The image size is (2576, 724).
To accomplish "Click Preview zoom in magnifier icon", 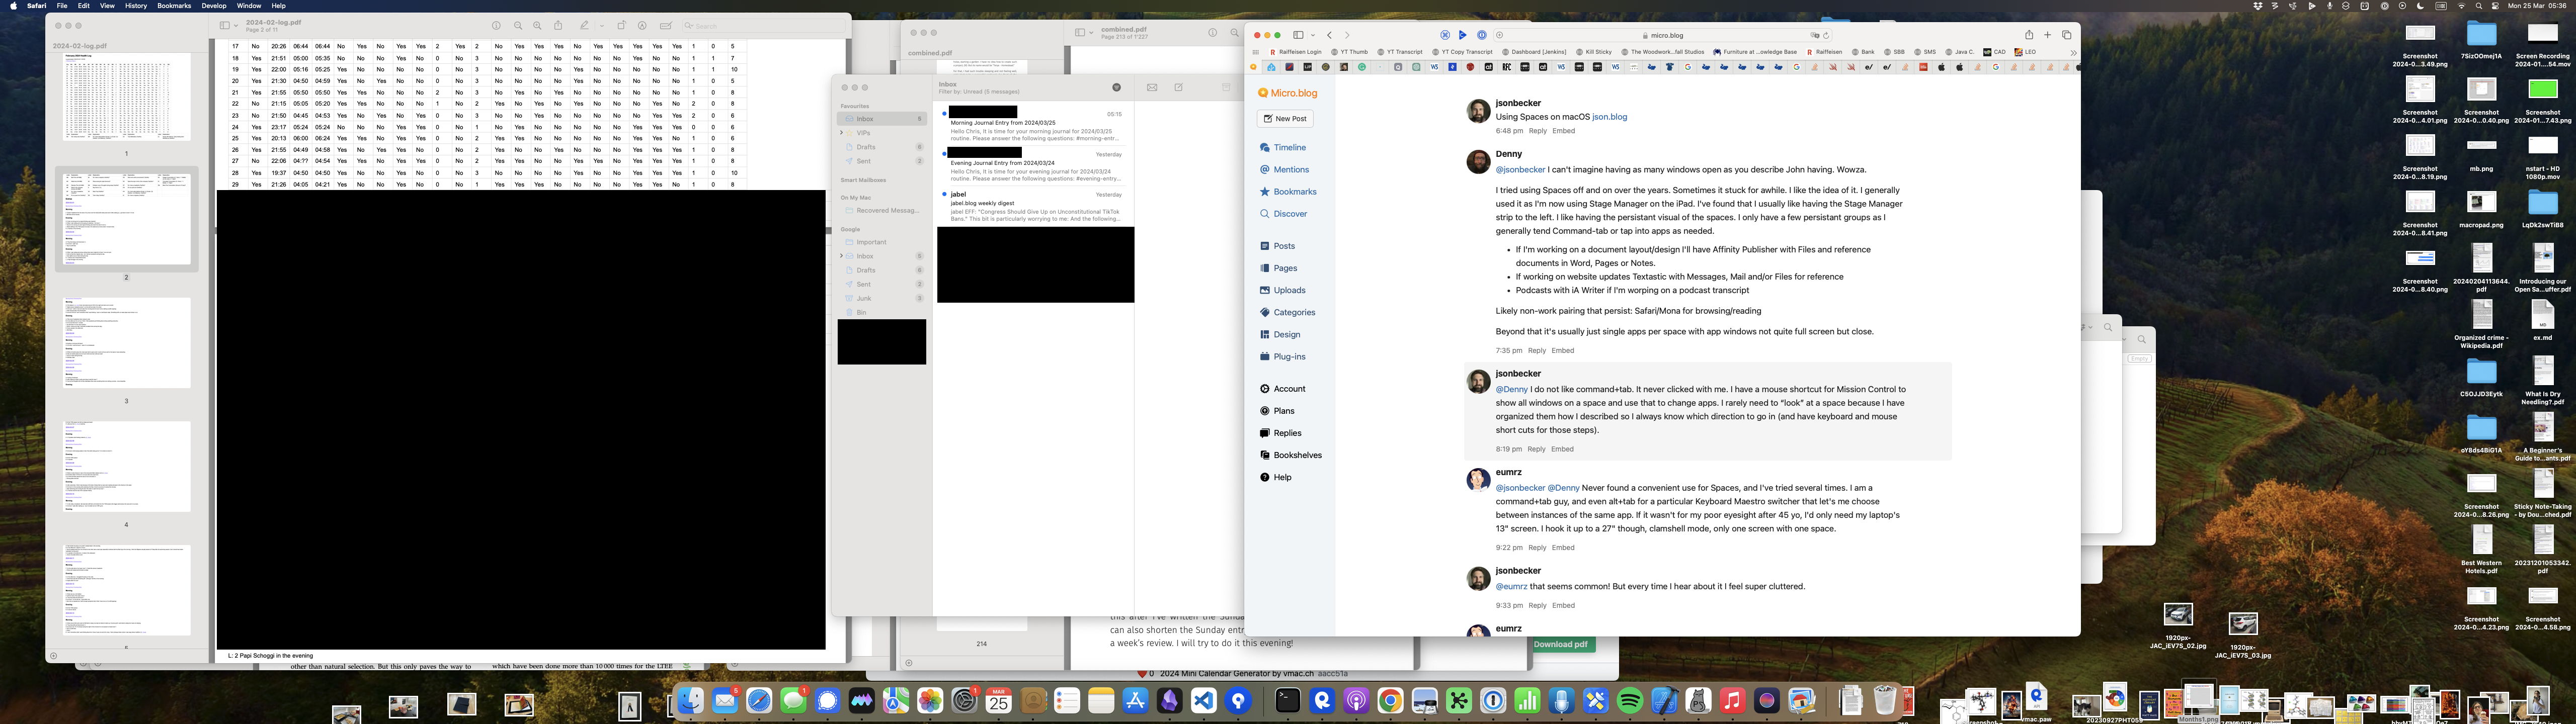I will tap(538, 26).
